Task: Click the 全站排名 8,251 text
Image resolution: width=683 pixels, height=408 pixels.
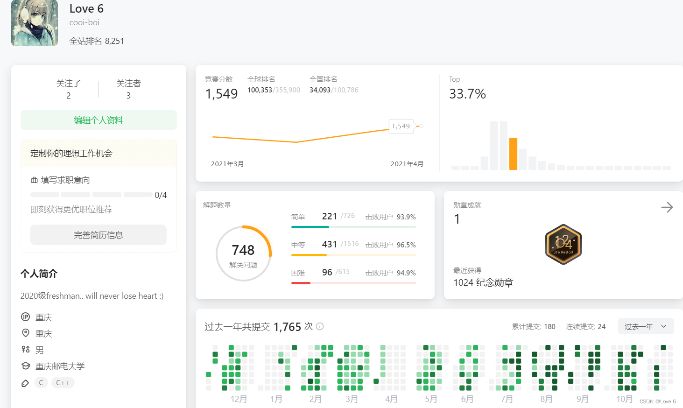Action: pos(97,41)
